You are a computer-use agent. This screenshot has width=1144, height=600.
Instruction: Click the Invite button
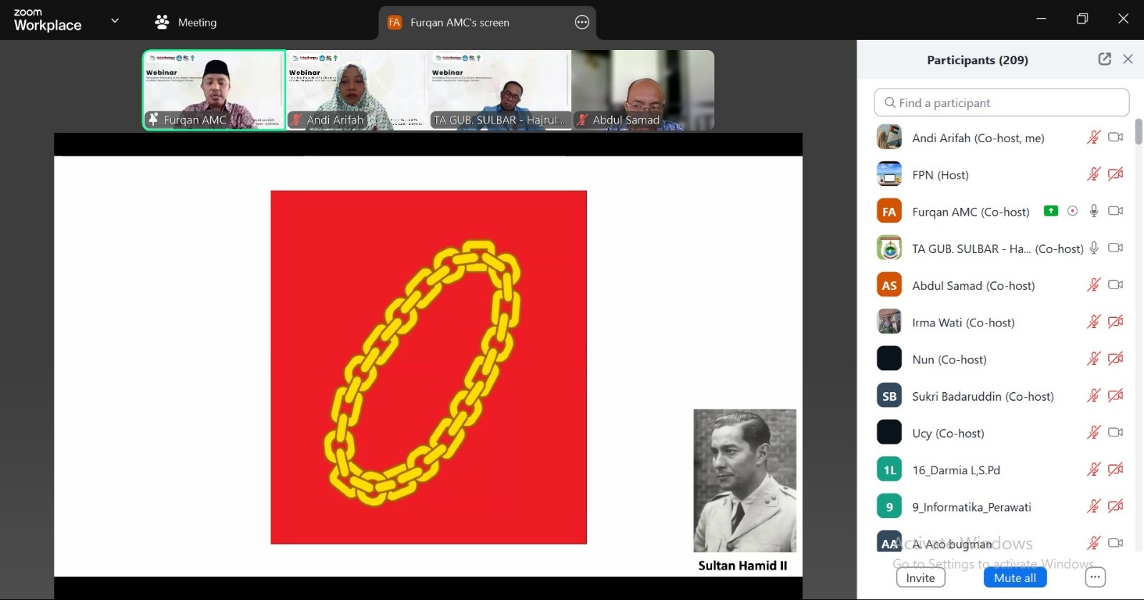[920, 577]
